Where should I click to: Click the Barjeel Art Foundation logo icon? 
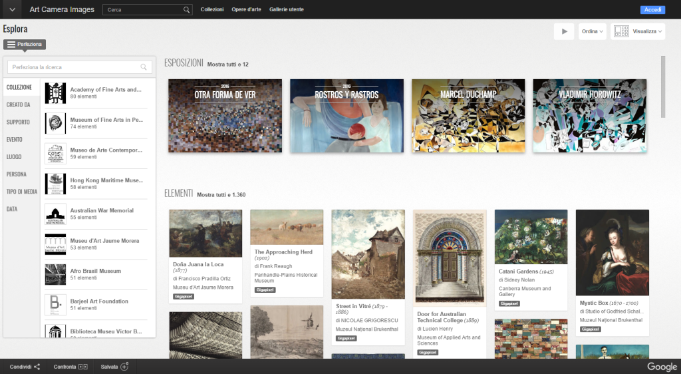point(55,305)
